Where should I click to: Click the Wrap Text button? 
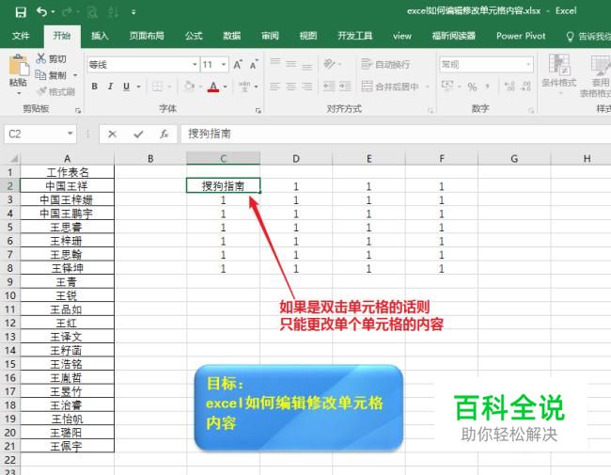point(385,64)
